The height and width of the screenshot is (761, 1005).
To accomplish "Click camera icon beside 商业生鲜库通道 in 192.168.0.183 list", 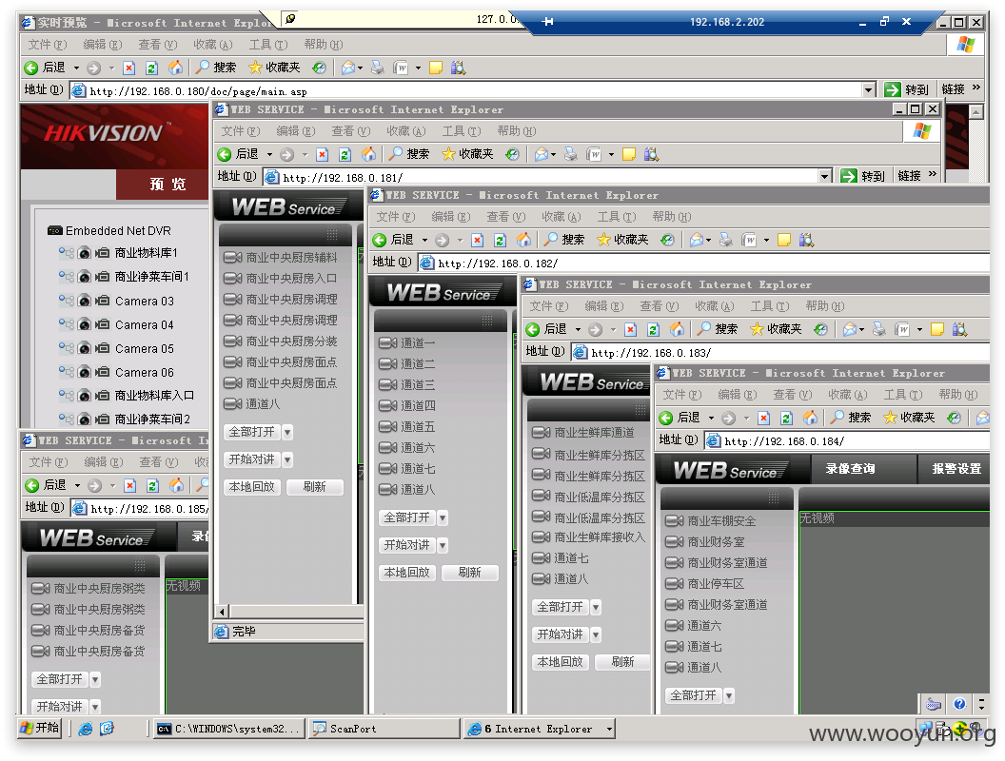I will (x=542, y=433).
